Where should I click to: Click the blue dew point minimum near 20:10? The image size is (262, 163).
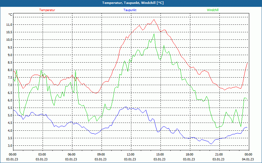click(211, 144)
